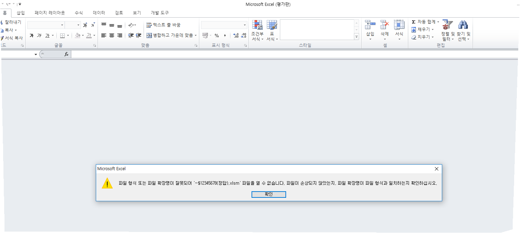Switch to the Page Layout (페이지 레이아웃) tab

pyautogui.click(x=50, y=13)
